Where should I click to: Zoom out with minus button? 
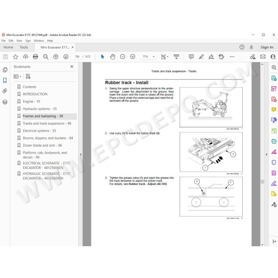[x=122, y=57]
